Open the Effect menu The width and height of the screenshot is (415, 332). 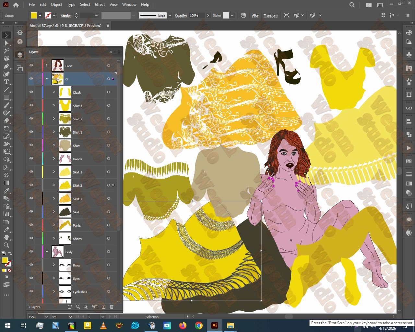pos(100,5)
